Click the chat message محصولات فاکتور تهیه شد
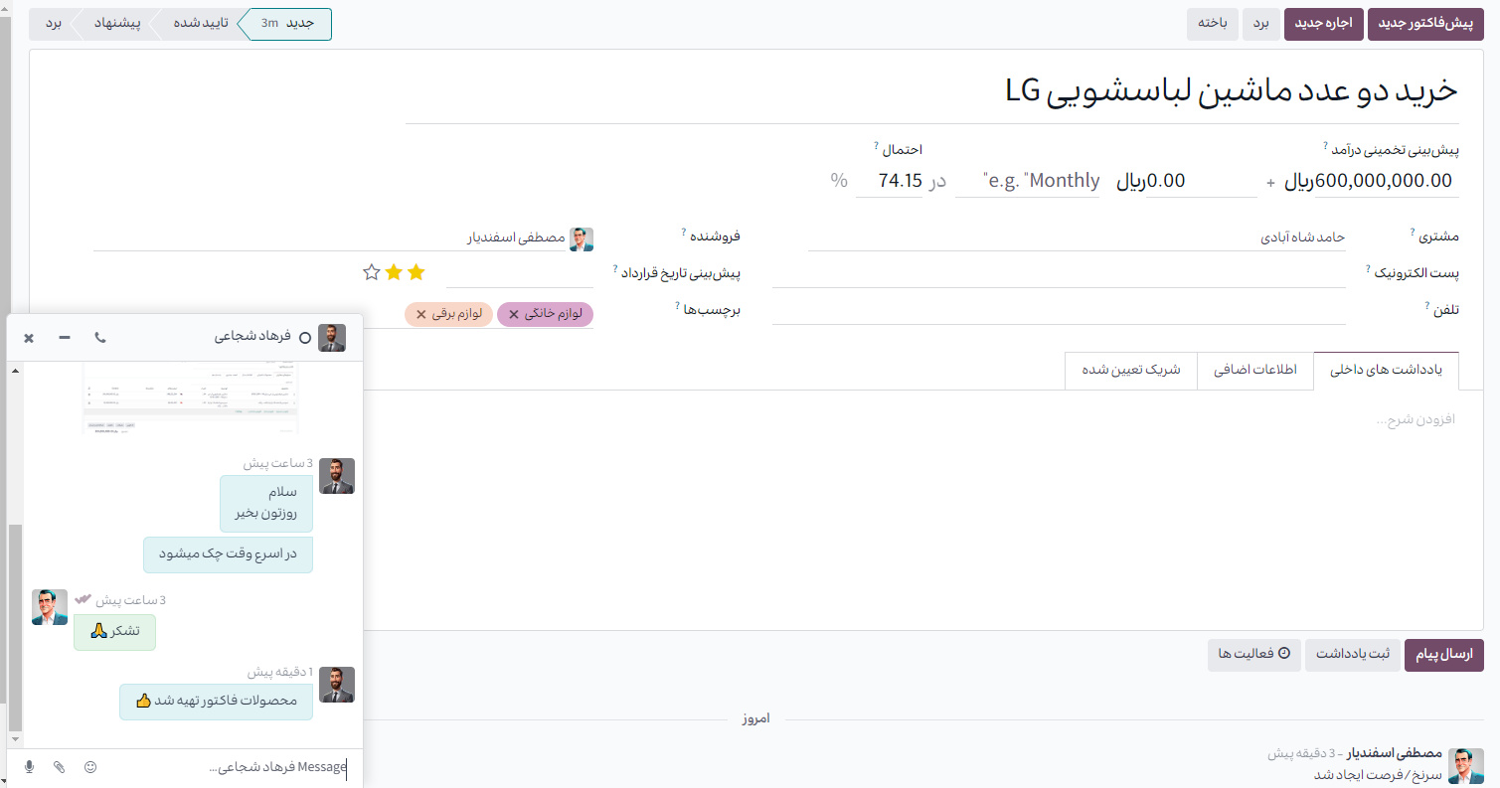 click(216, 702)
